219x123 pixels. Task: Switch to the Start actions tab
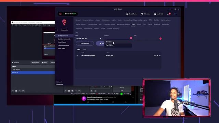78,50
